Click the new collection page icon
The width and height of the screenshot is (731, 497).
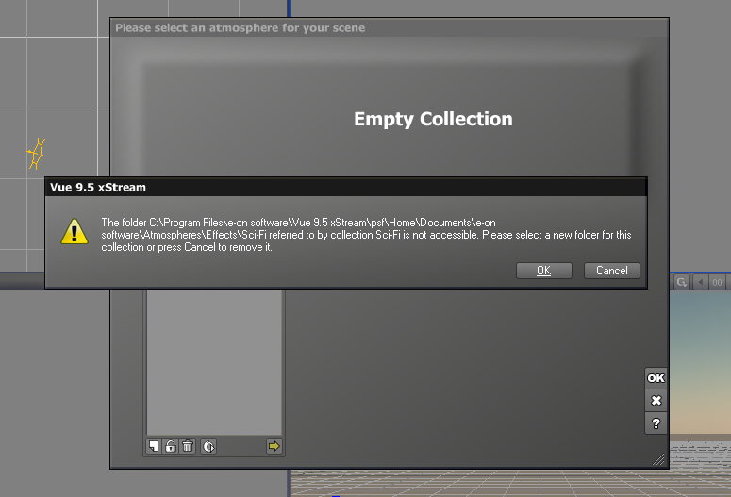[154, 446]
